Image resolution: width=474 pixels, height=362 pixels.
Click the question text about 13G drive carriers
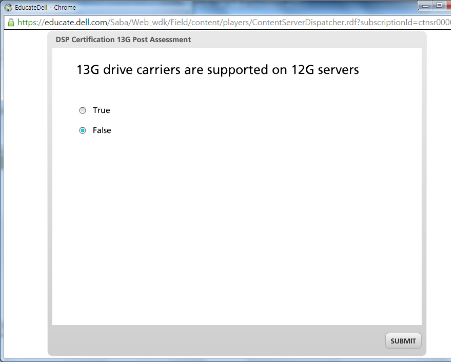[218, 70]
